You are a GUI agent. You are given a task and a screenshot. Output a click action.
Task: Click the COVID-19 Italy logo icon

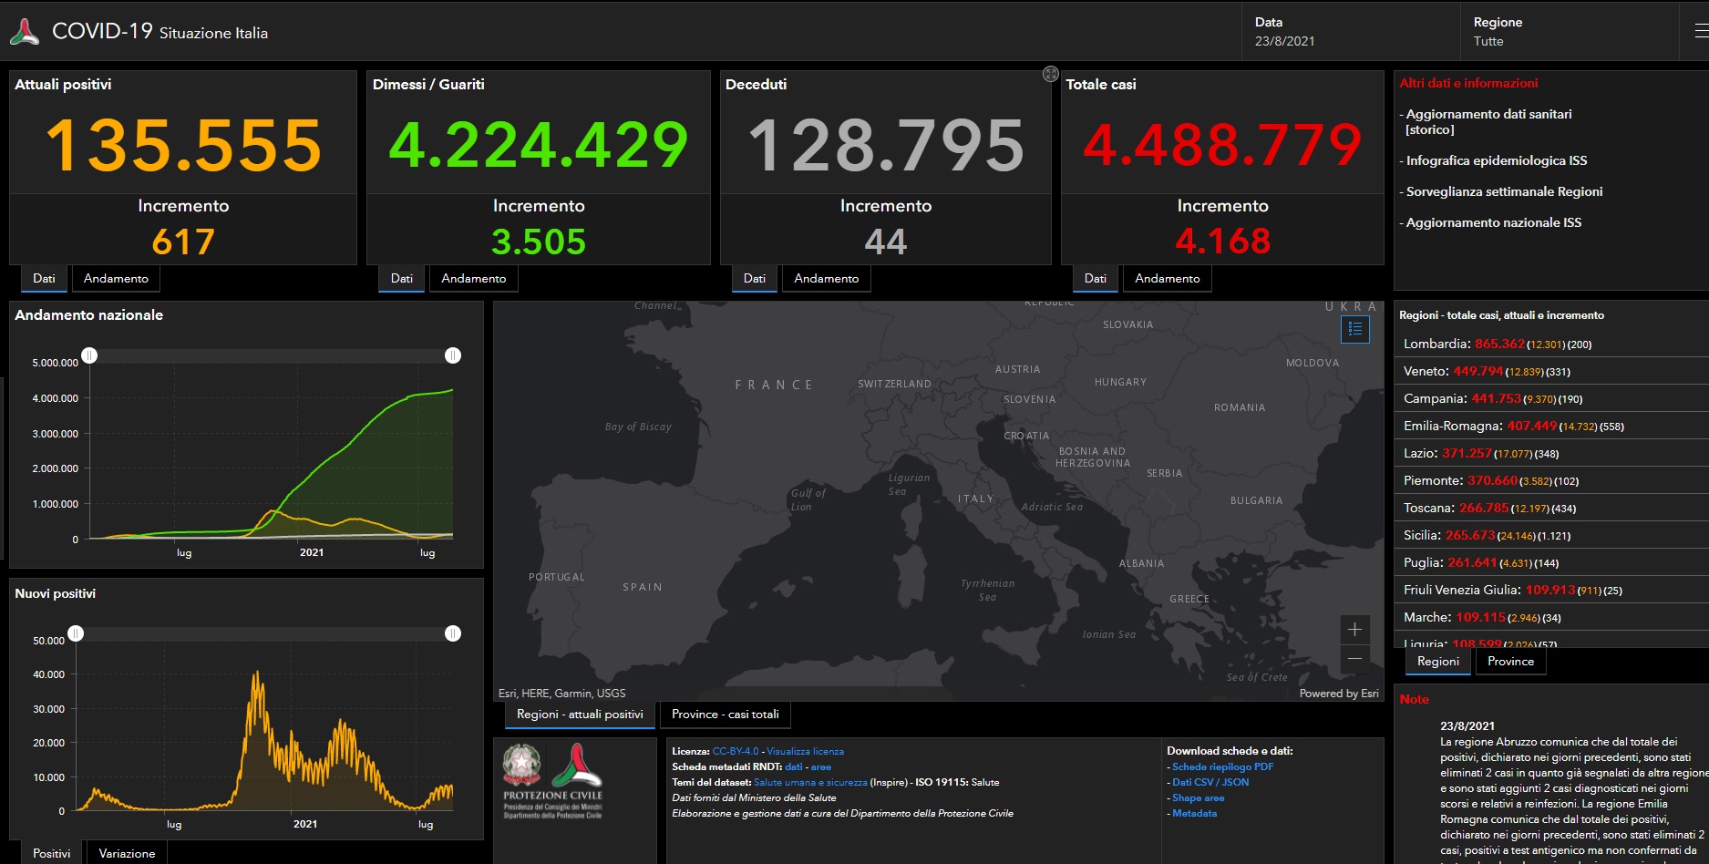point(25,32)
